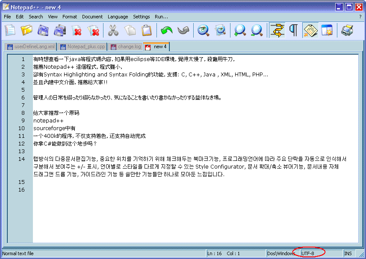
Task: Place cursor on empty line 16
Action: click(x=195, y=190)
